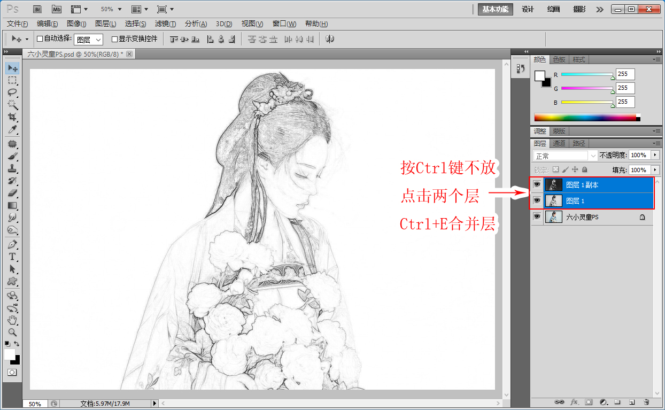Open the blend mode 正常 dropdown
665x410 pixels.
pyautogui.click(x=565, y=156)
